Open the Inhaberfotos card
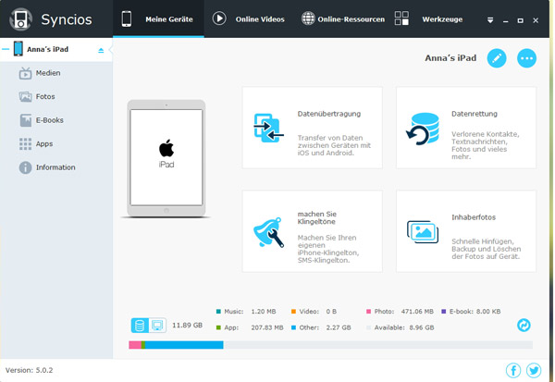The image size is (555, 382). pyautogui.click(x=466, y=231)
